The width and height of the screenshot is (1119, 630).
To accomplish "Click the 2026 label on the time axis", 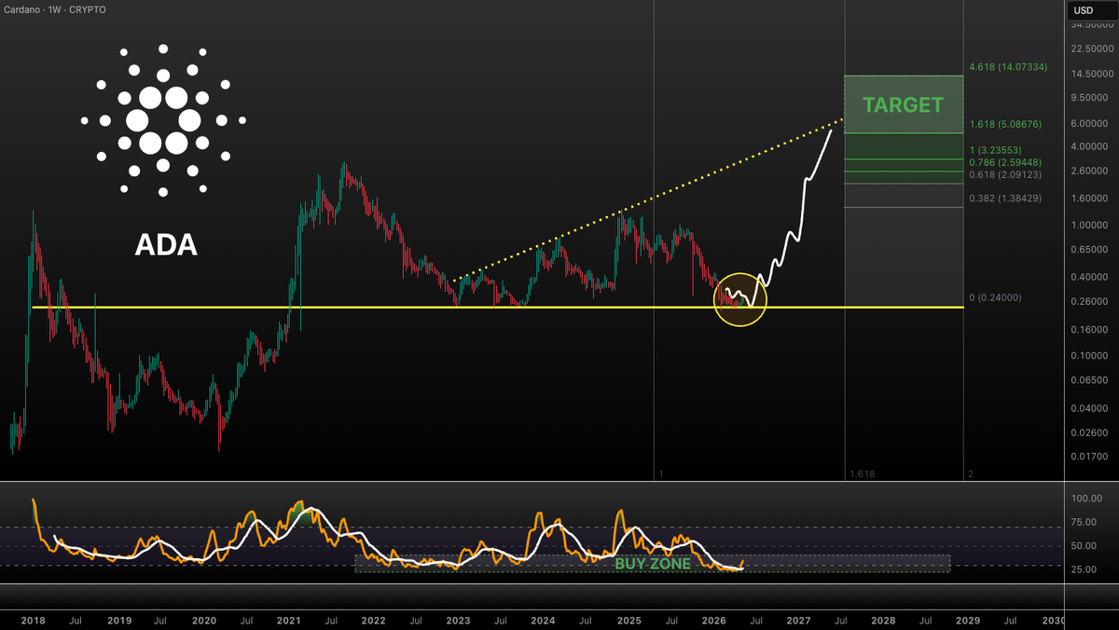I will [714, 620].
